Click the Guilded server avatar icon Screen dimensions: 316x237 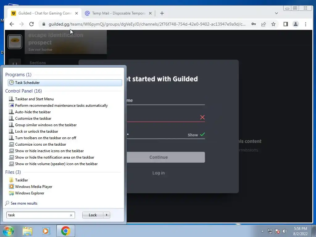click(15, 42)
